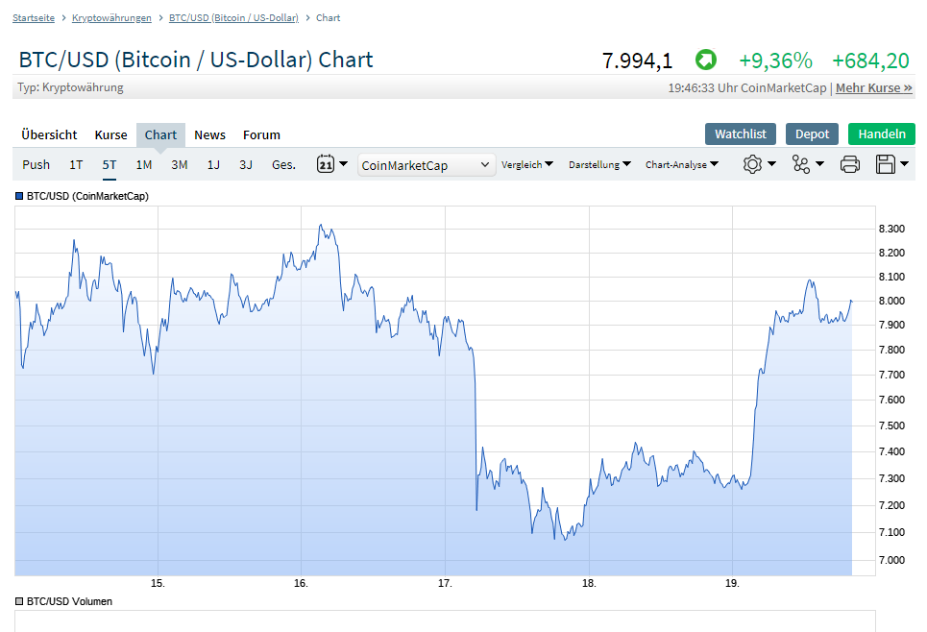Click the printer icon to print the chart
This screenshot has width=927, height=632.
pyautogui.click(x=849, y=164)
